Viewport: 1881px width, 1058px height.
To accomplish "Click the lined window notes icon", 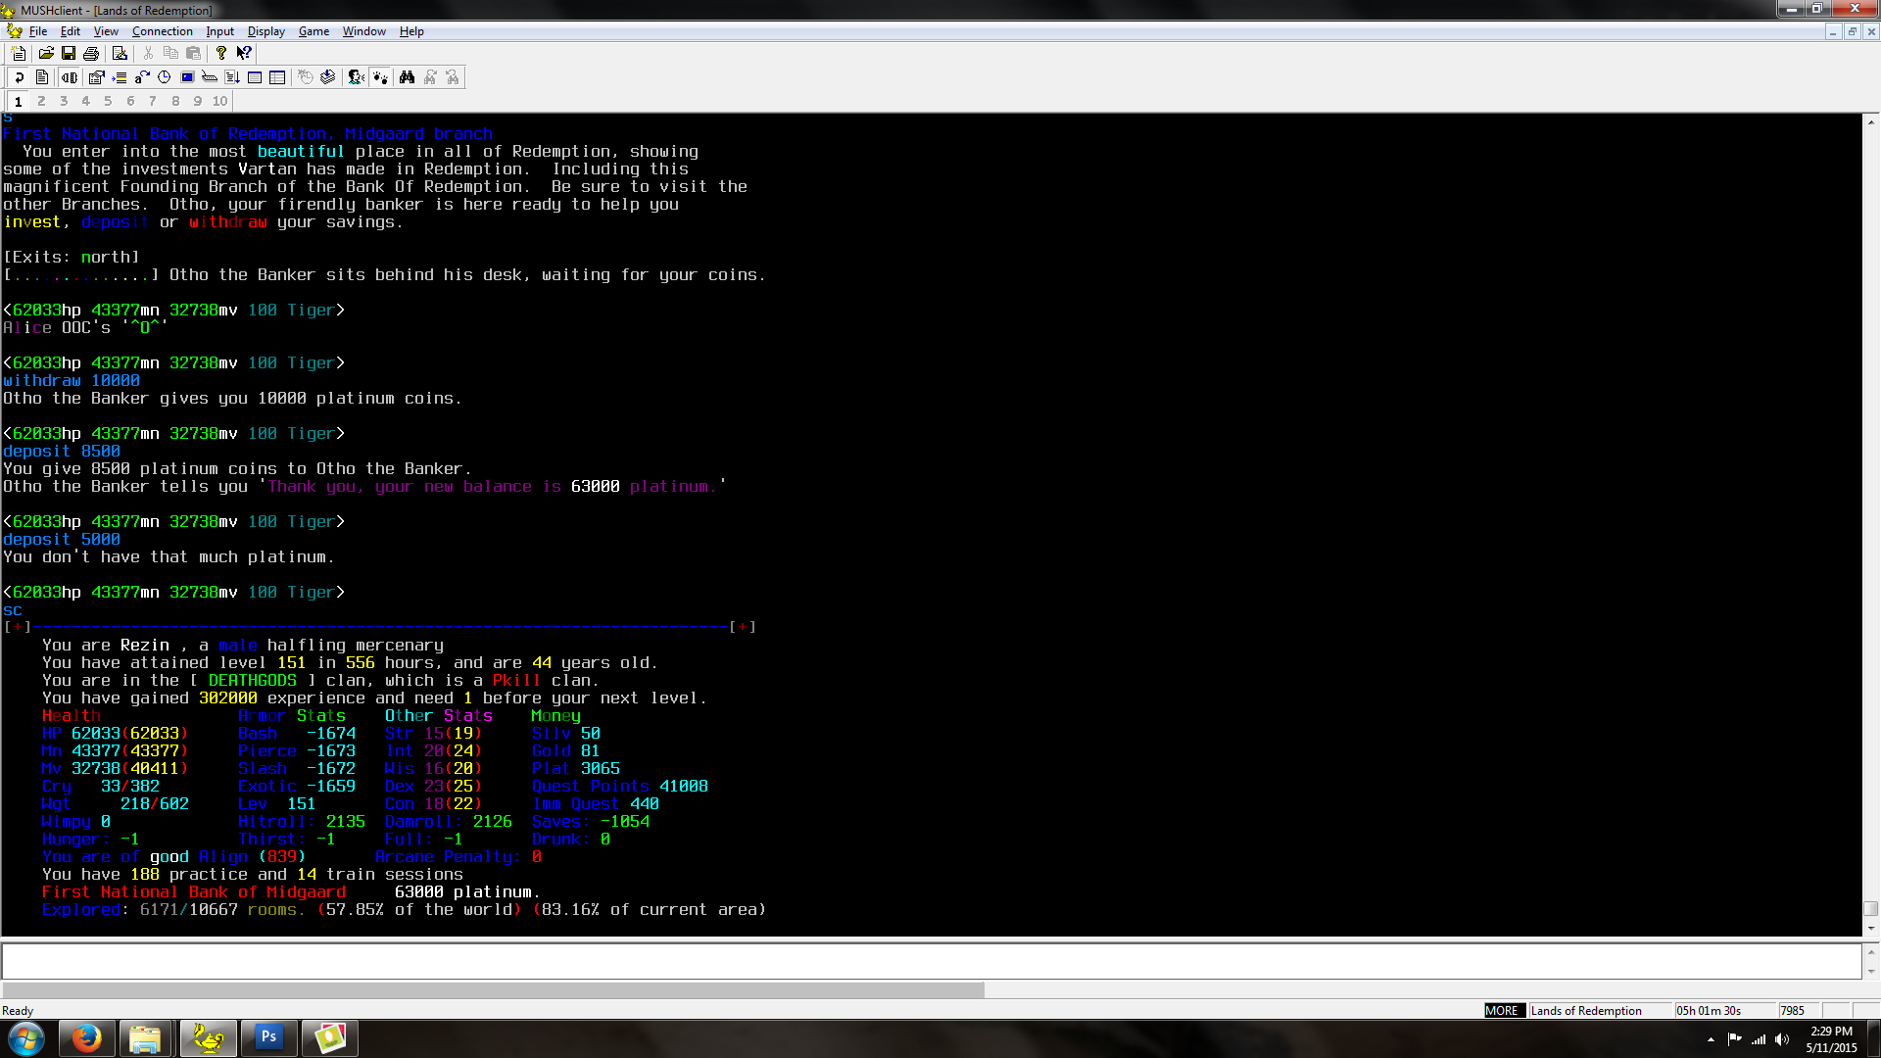I will [x=255, y=77].
